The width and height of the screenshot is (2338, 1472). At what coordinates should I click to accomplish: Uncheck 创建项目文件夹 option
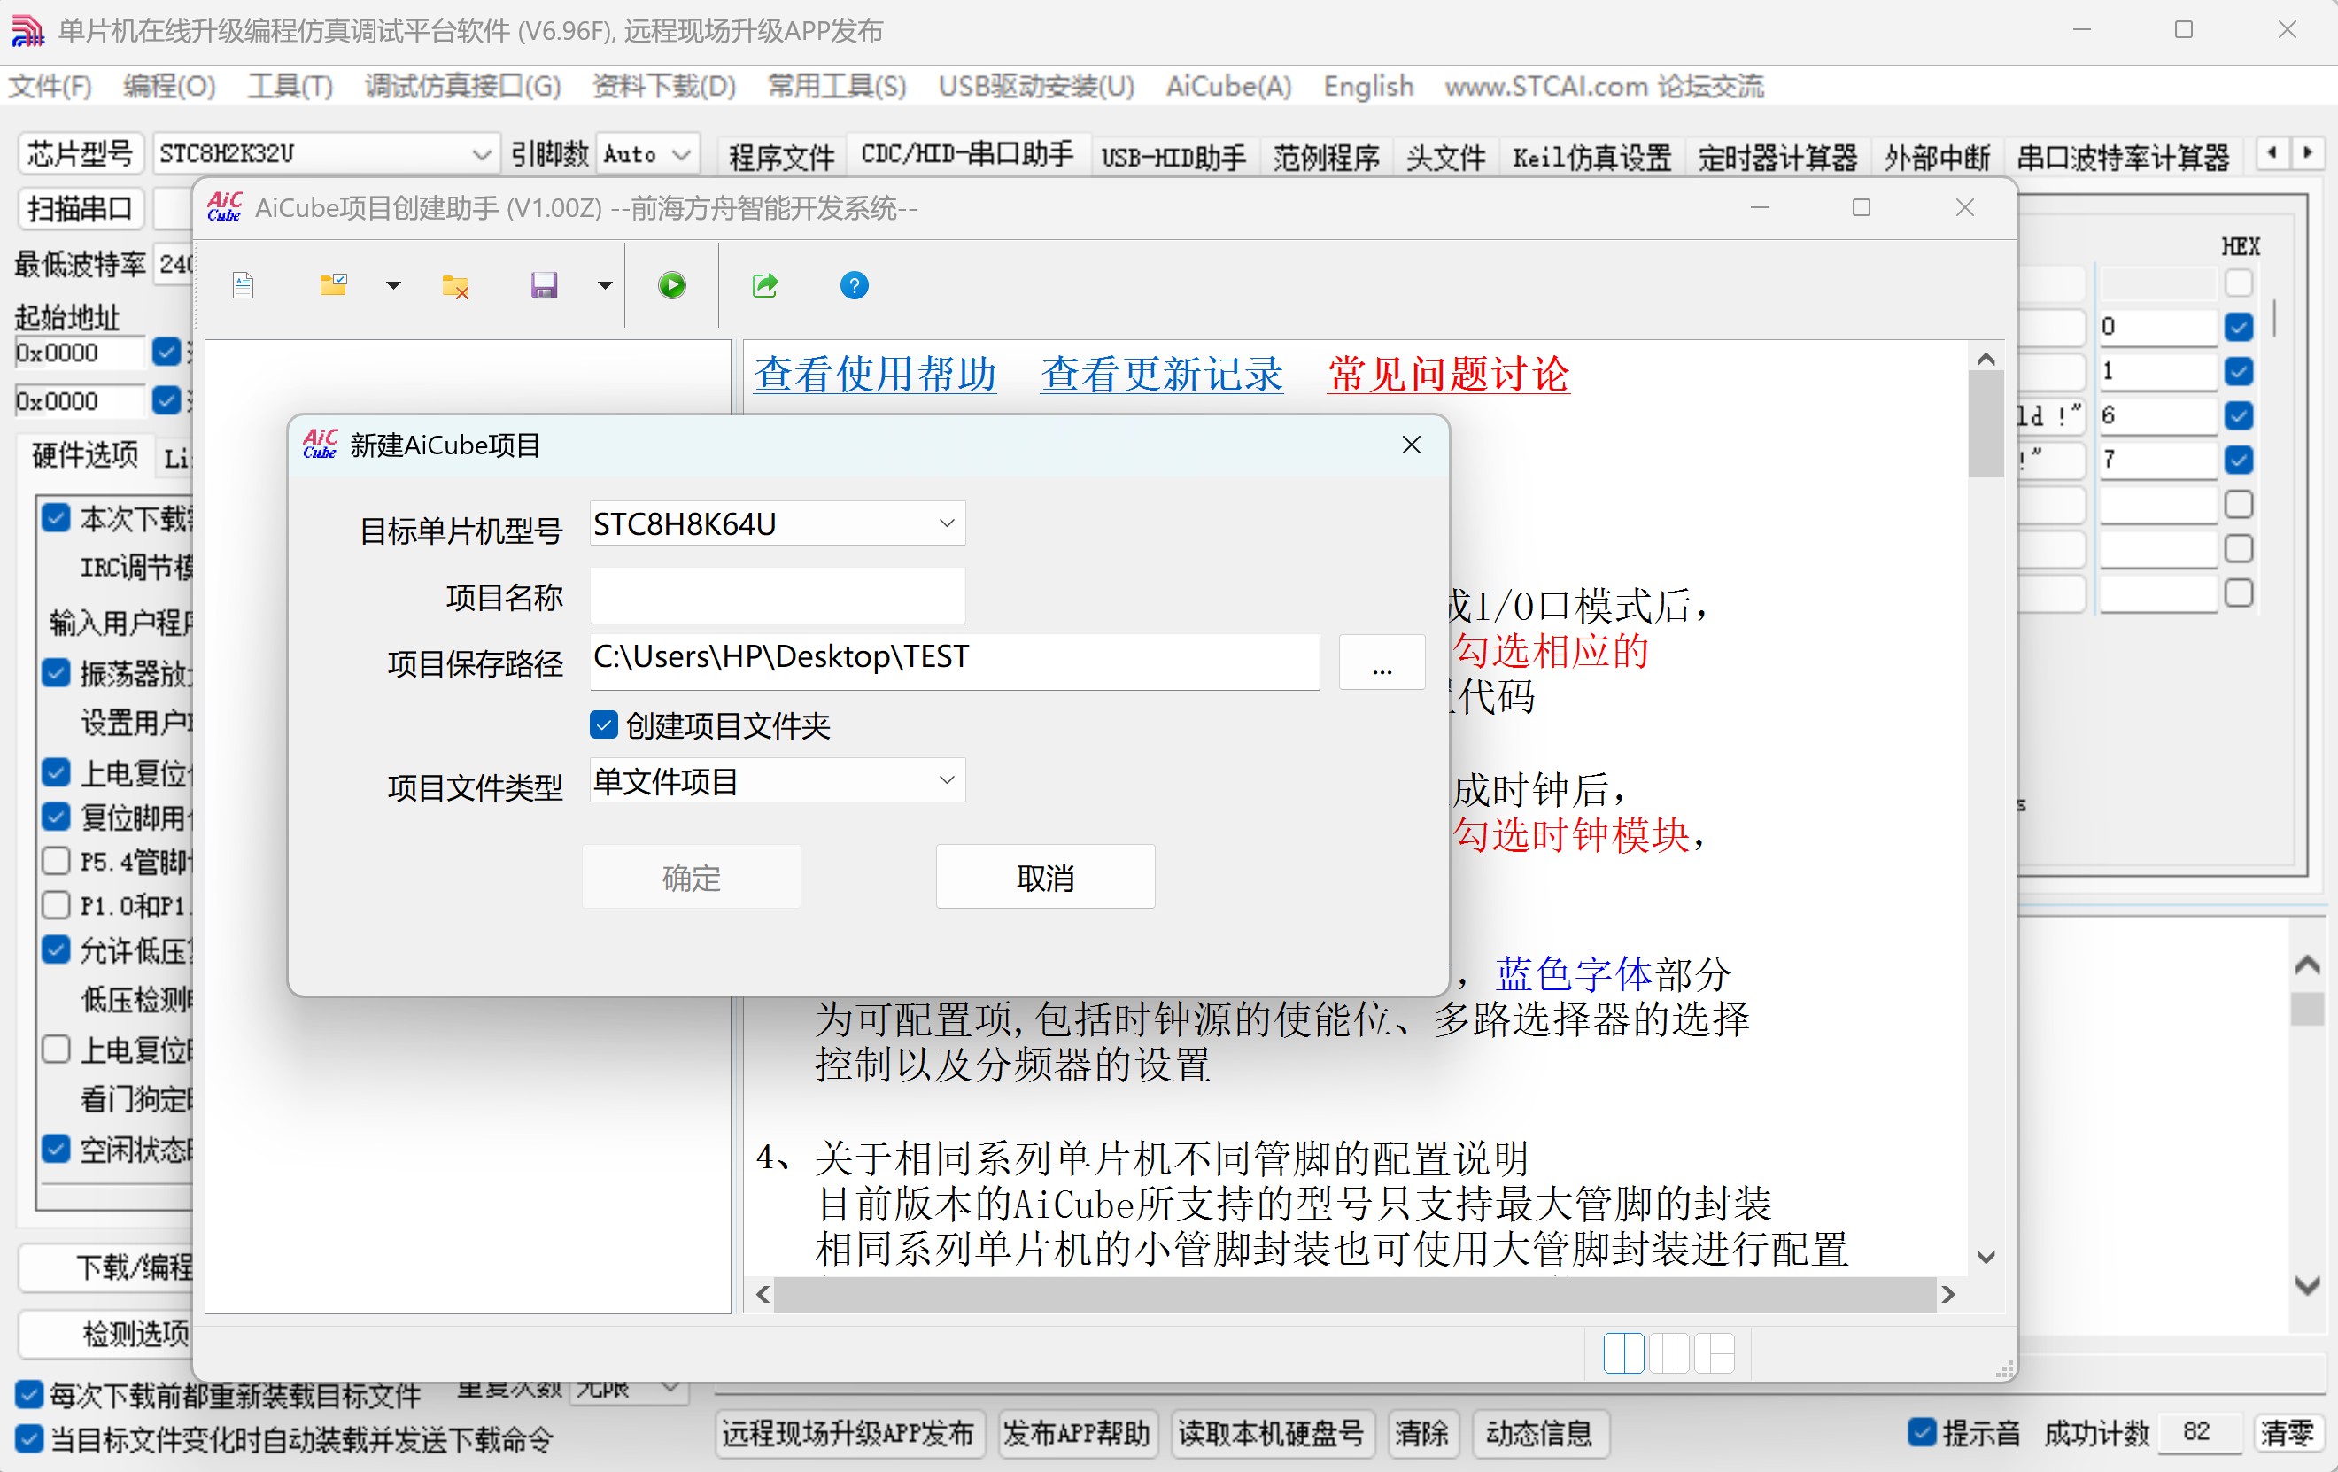[603, 724]
